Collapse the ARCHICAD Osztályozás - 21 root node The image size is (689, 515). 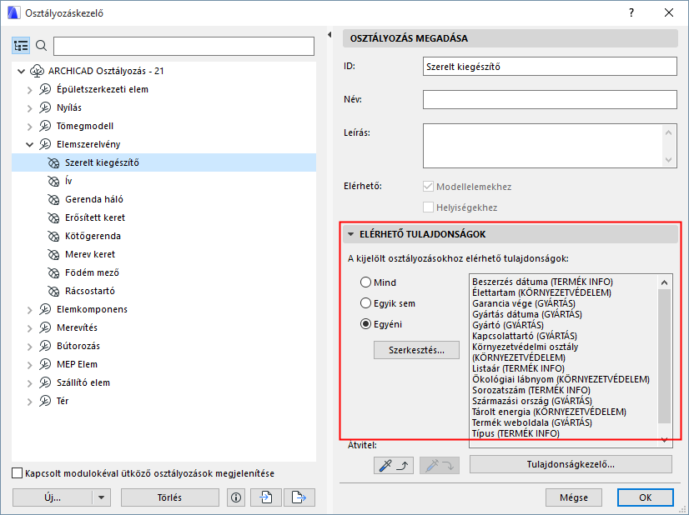click(21, 71)
